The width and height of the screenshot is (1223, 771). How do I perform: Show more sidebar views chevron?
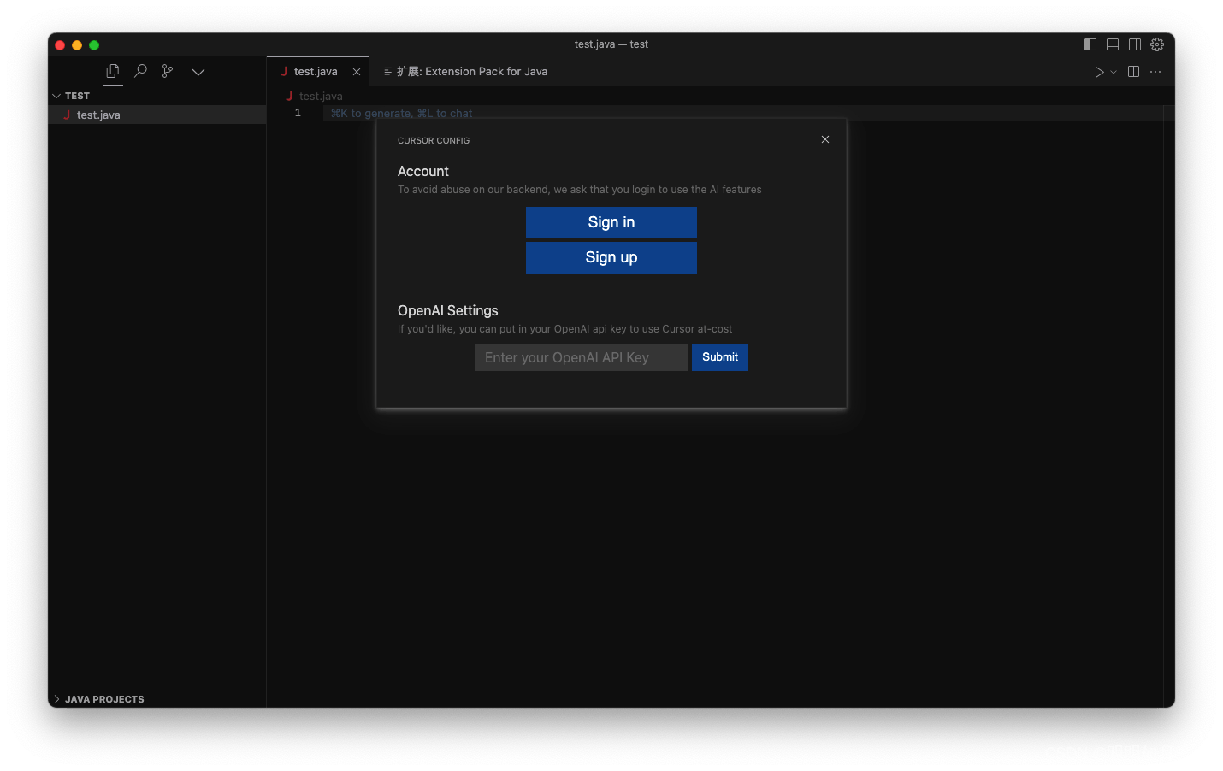coord(198,73)
